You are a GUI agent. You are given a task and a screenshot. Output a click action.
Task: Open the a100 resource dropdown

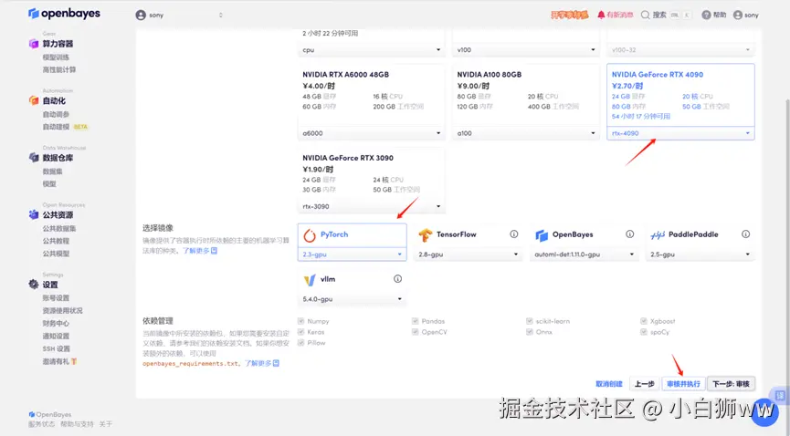526,133
